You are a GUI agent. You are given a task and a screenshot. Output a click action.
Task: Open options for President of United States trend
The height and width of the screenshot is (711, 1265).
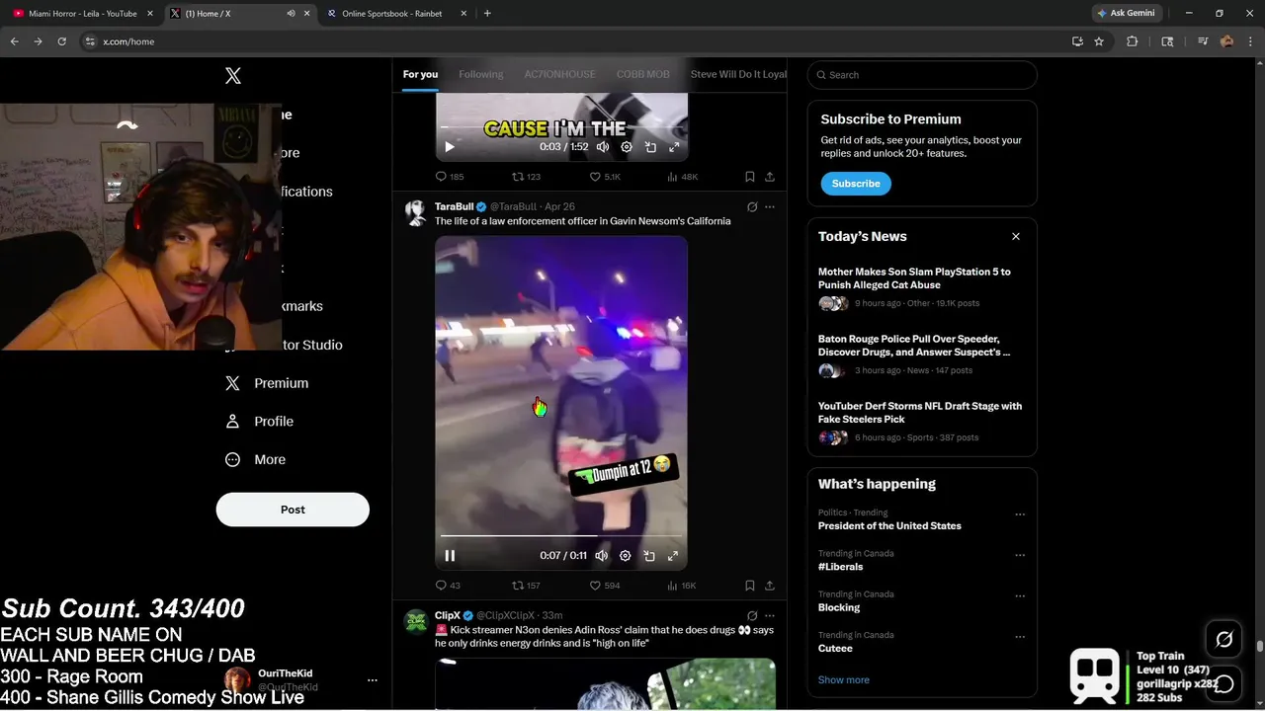(1020, 514)
